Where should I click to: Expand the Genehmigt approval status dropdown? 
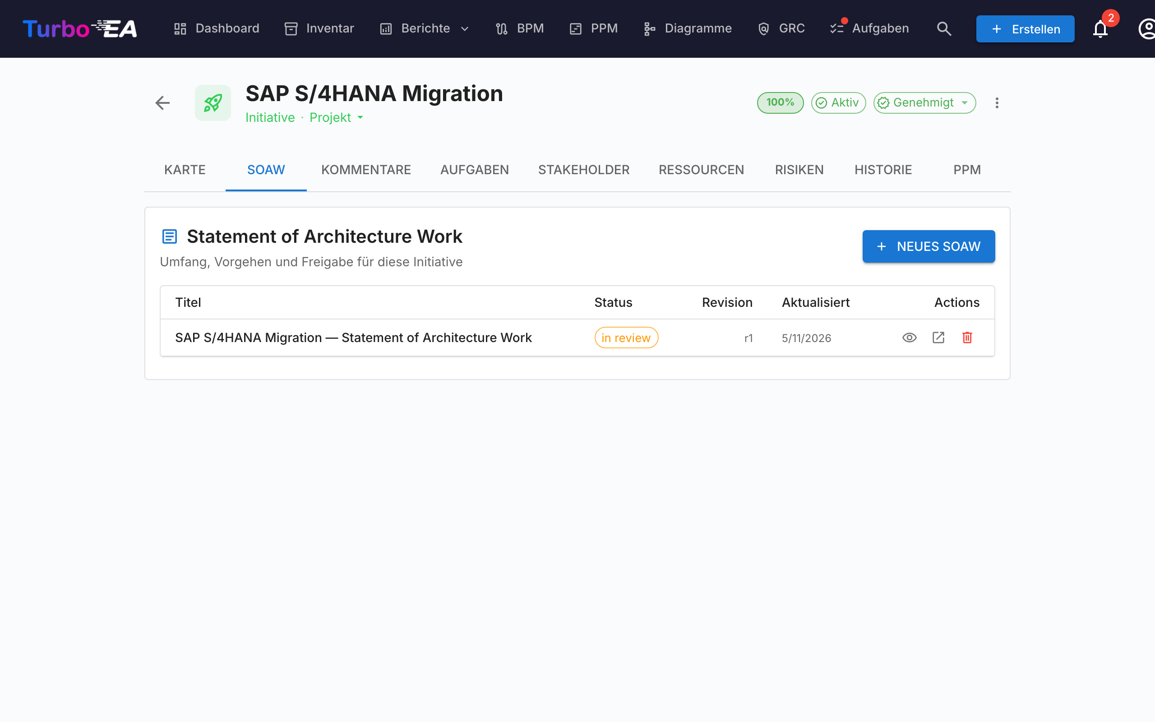click(x=924, y=103)
